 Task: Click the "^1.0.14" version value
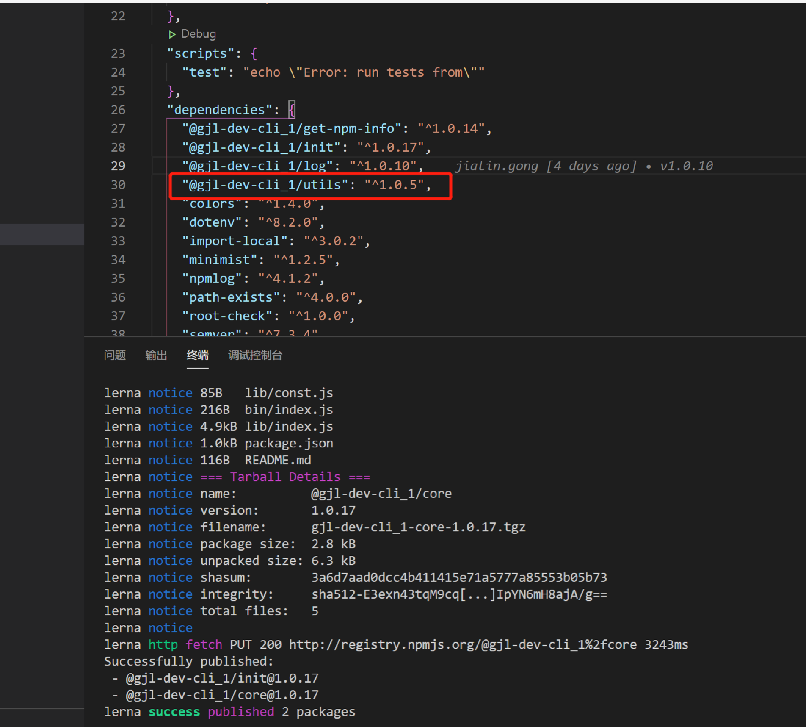click(451, 128)
